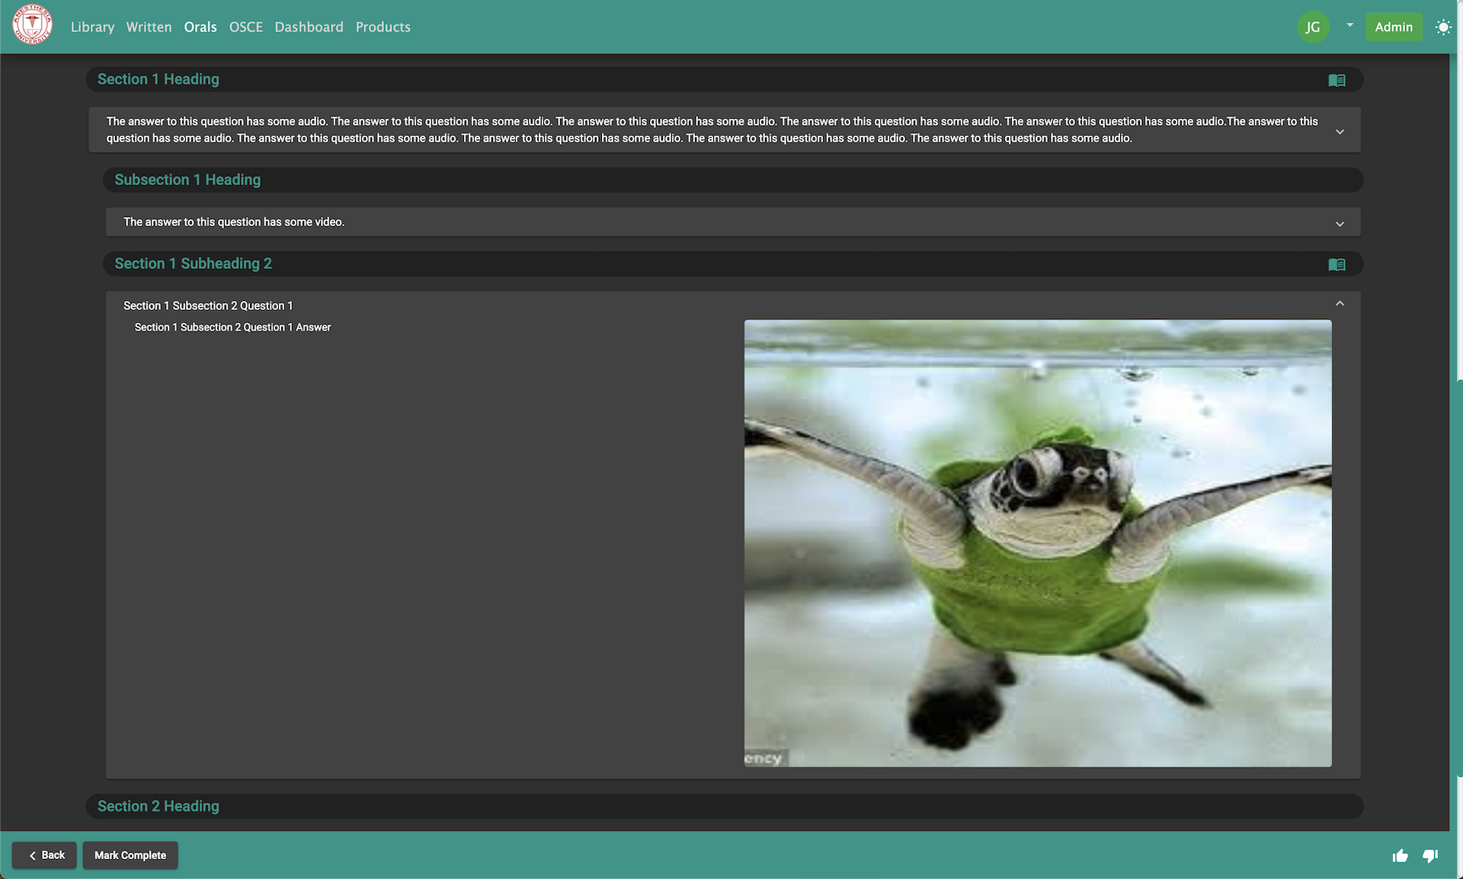Switch to the OSCE tab
The image size is (1463, 879).
(245, 27)
